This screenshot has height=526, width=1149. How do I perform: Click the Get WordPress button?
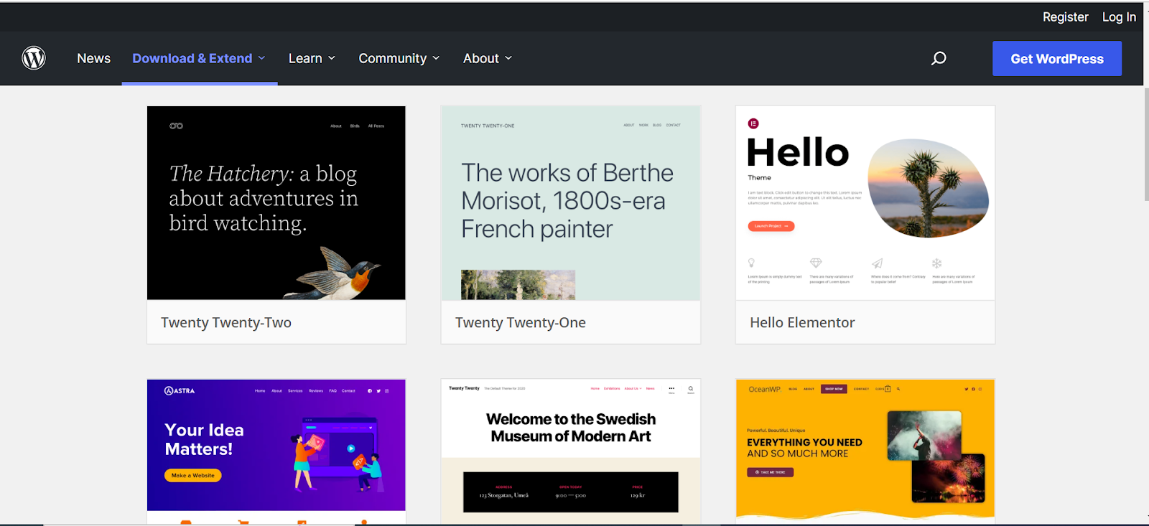tap(1057, 59)
